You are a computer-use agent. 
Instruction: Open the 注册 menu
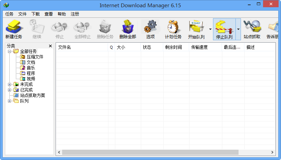tap(75, 14)
